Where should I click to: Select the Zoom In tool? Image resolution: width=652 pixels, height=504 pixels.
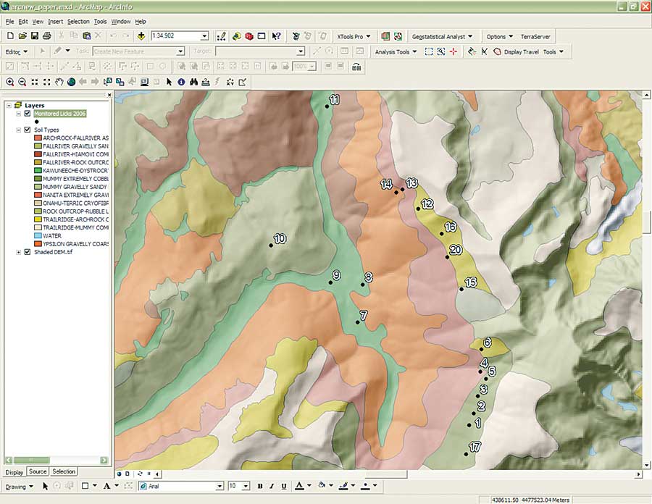(x=10, y=82)
